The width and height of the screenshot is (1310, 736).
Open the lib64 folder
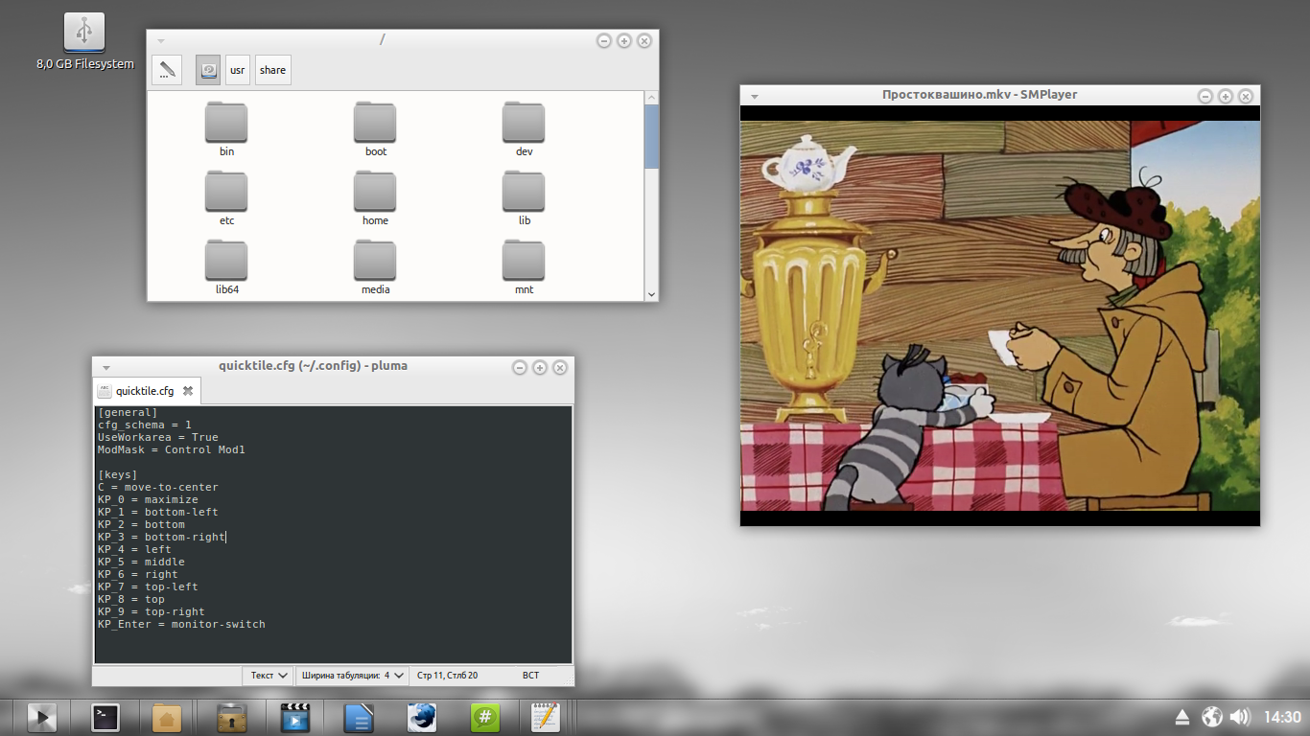click(226, 267)
